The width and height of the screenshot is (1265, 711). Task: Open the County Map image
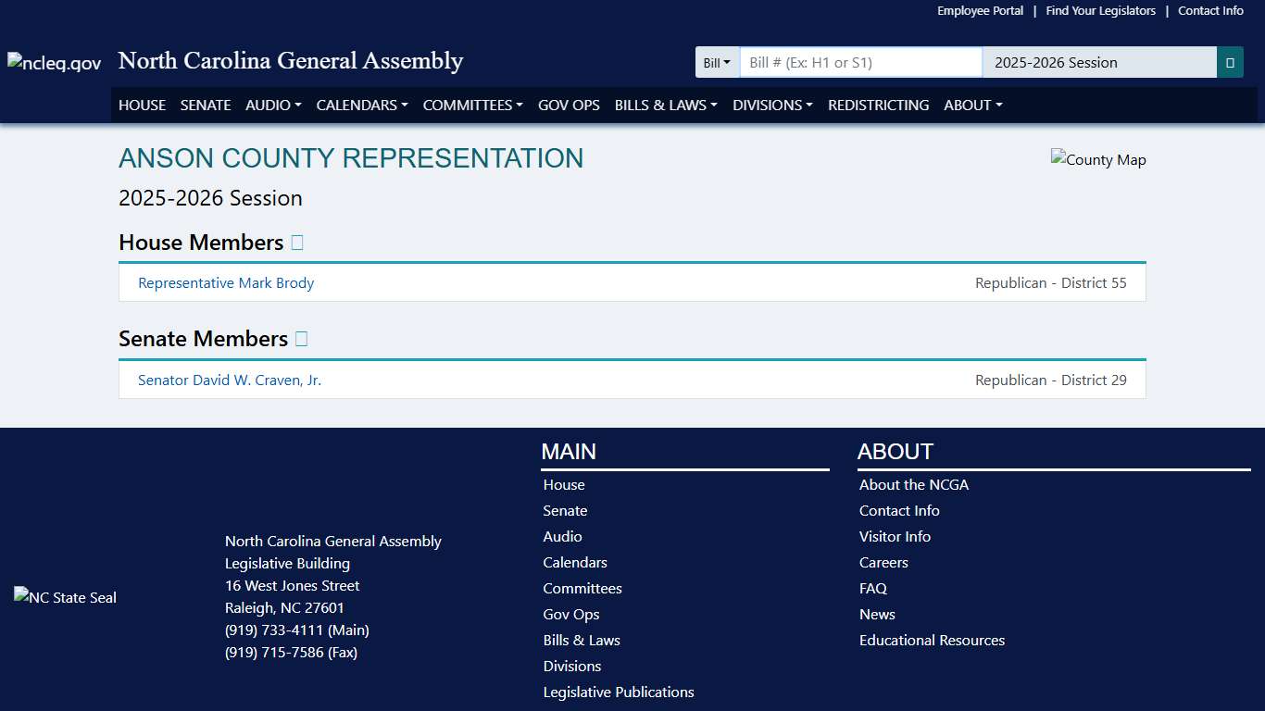1098,159
